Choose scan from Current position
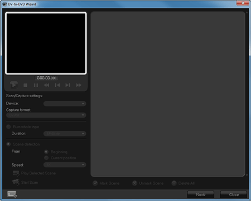This screenshot has width=251, height=201. [x=60, y=158]
